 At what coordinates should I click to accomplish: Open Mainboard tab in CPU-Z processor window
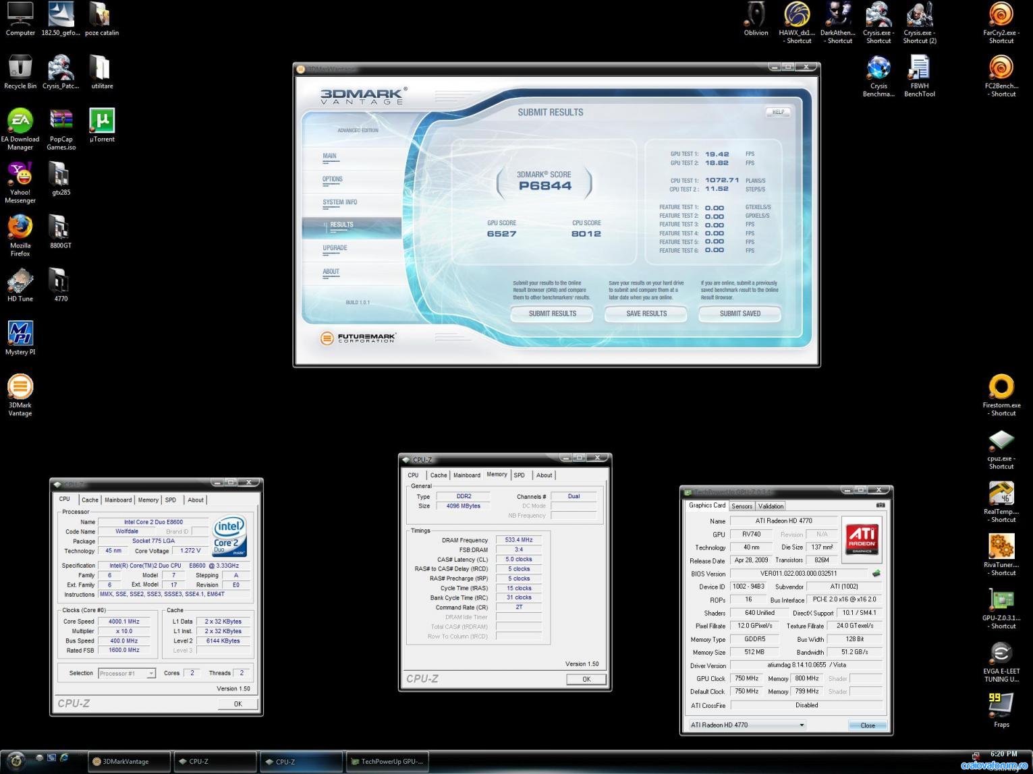tap(118, 500)
